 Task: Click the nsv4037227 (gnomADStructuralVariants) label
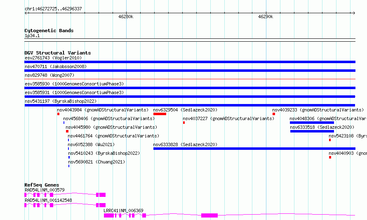tap(228, 118)
